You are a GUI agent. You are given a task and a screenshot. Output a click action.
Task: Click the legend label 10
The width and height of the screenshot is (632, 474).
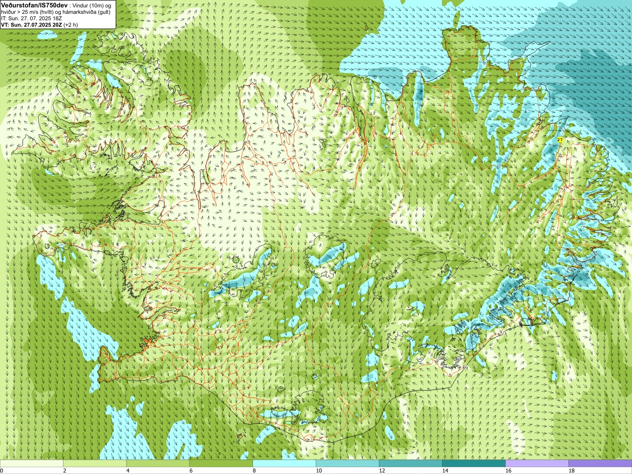click(x=318, y=471)
